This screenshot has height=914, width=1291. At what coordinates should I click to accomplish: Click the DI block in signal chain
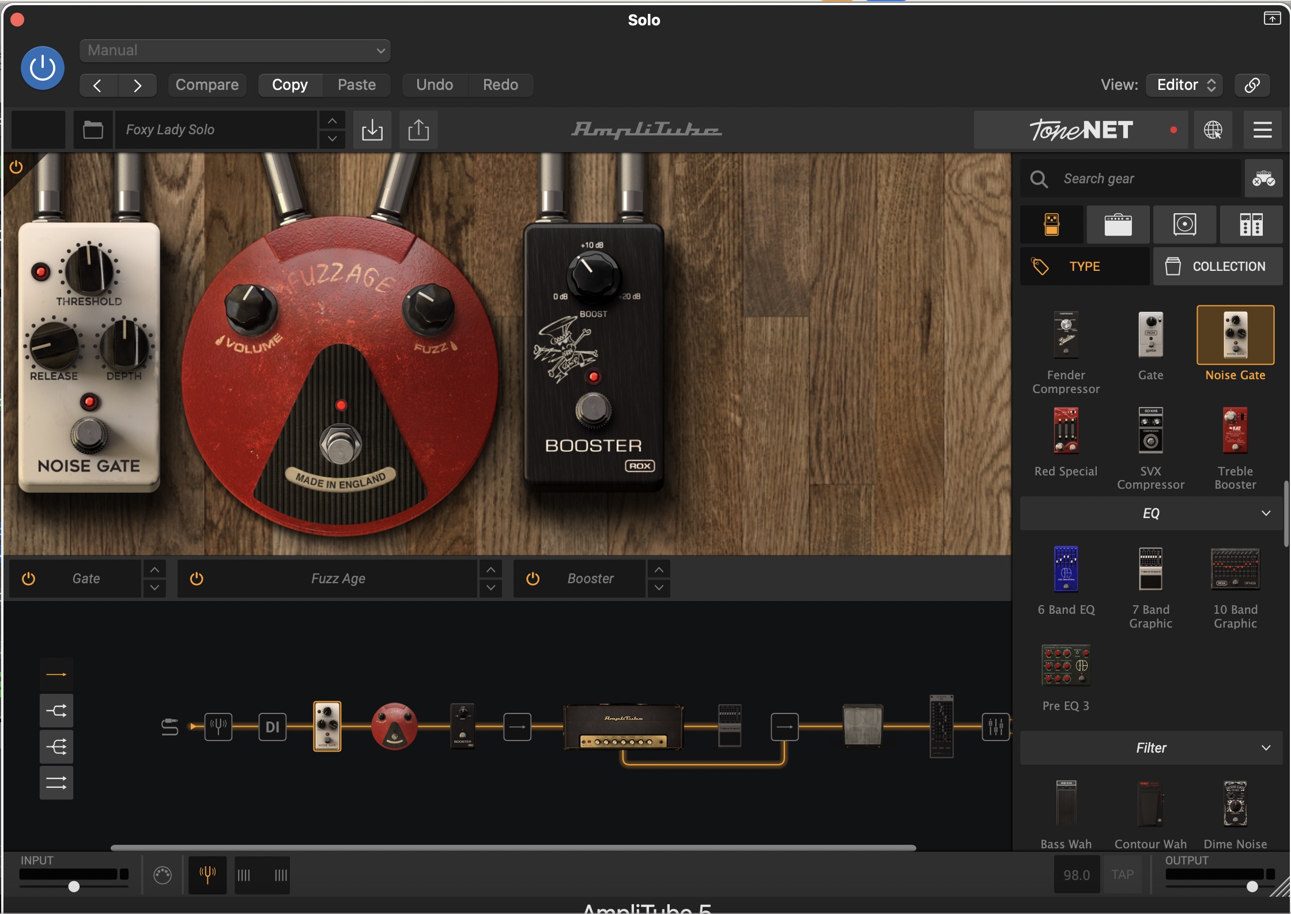click(273, 727)
